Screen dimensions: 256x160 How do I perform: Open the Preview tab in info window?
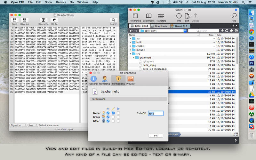point(131,80)
